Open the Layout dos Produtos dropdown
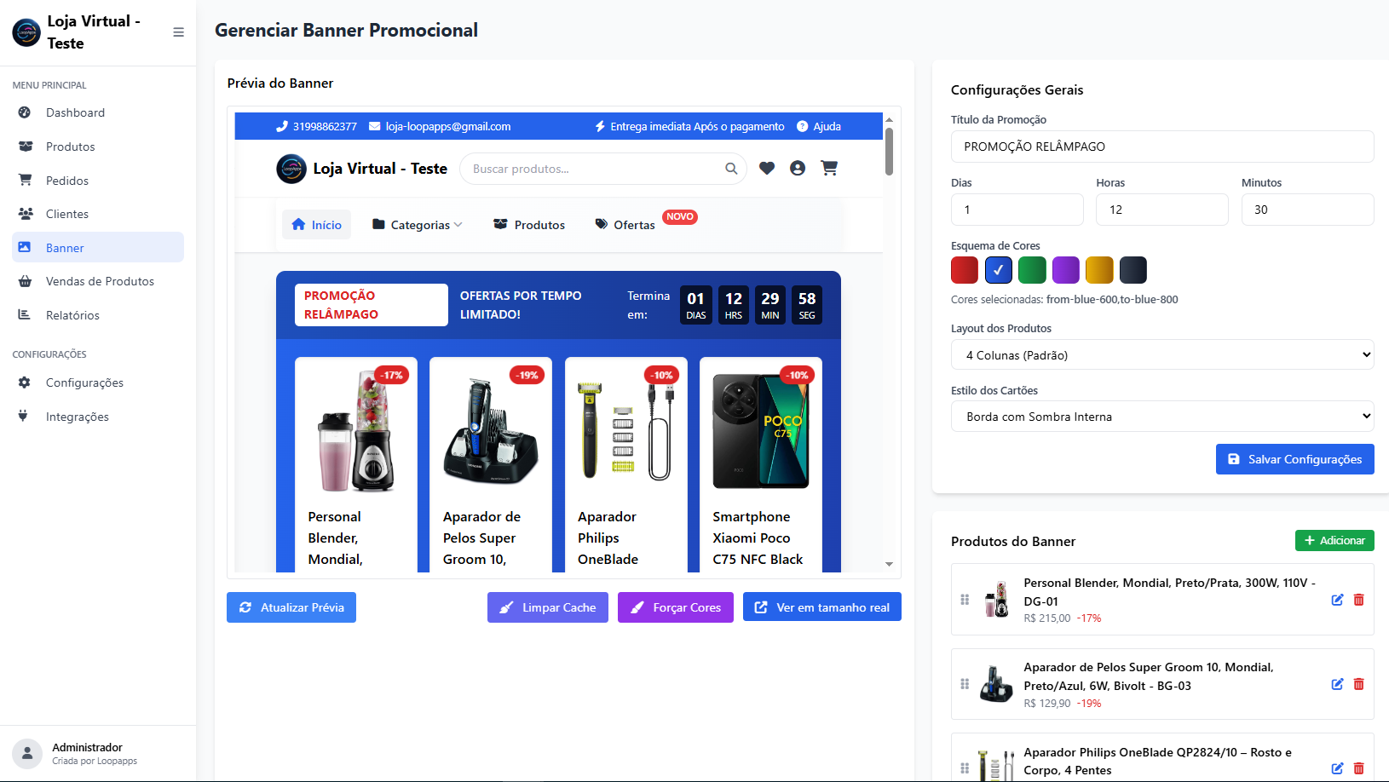Image resolution: width=1389 pixels, height=782 pixels. coord(1161,354)
